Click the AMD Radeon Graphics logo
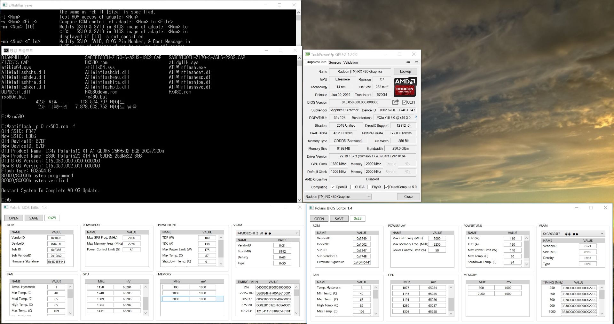614x324 pixels. point(405,87)
